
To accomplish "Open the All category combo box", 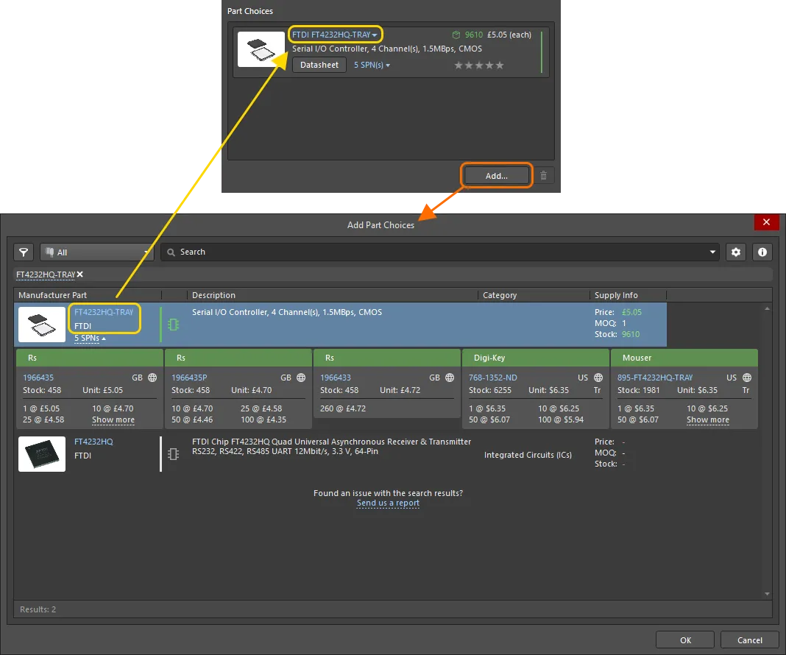I will (96, 252).
